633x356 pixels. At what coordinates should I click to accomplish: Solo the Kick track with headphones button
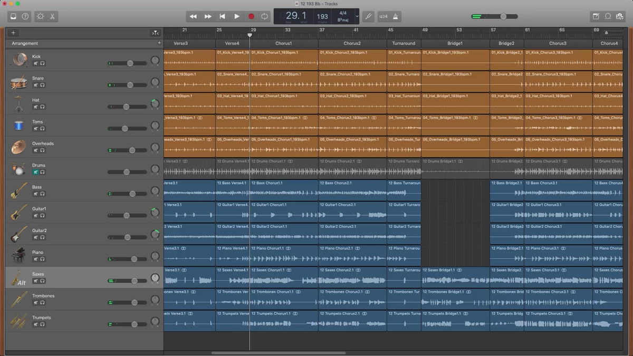tap(42, 63)
